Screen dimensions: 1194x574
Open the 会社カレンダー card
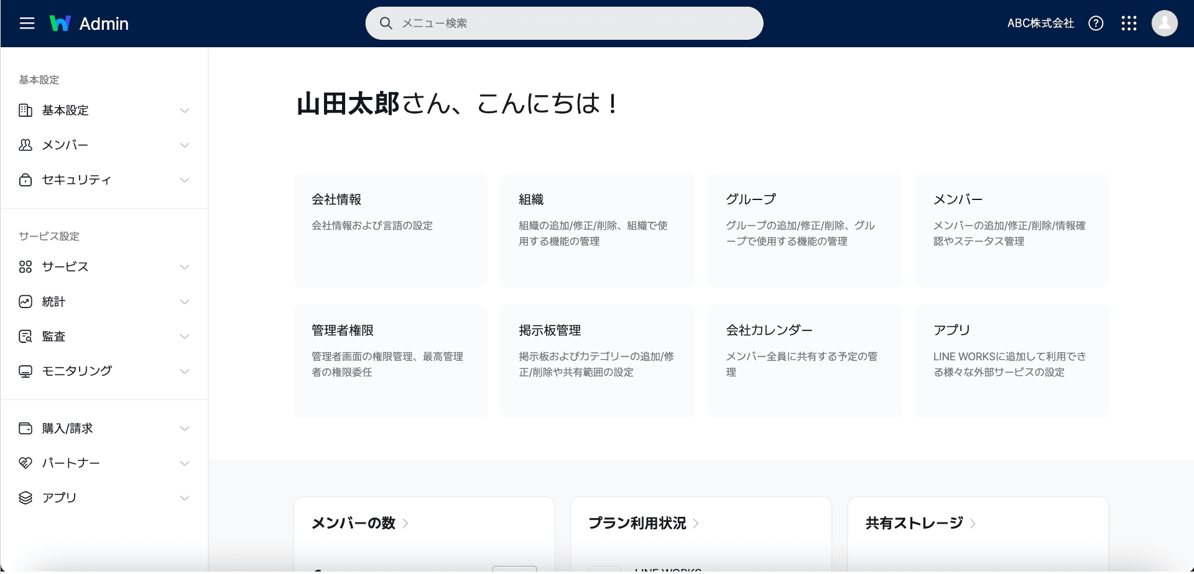(804, 360)
